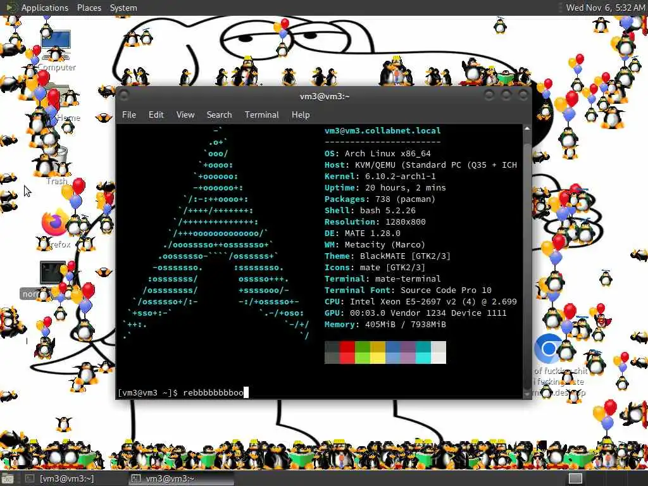Click the clock showing Wed Nov 6
Screen dimensions: 648x486
click(606, 8)
